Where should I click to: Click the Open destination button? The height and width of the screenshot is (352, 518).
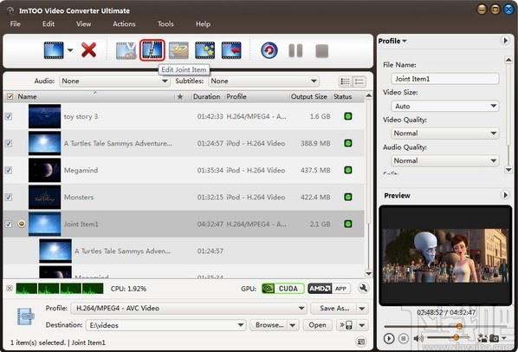tap(317, 325)
